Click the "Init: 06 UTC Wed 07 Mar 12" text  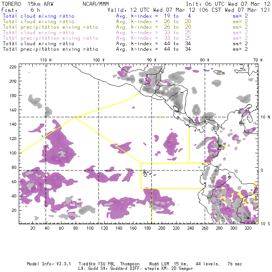click(x=228, y=4)
